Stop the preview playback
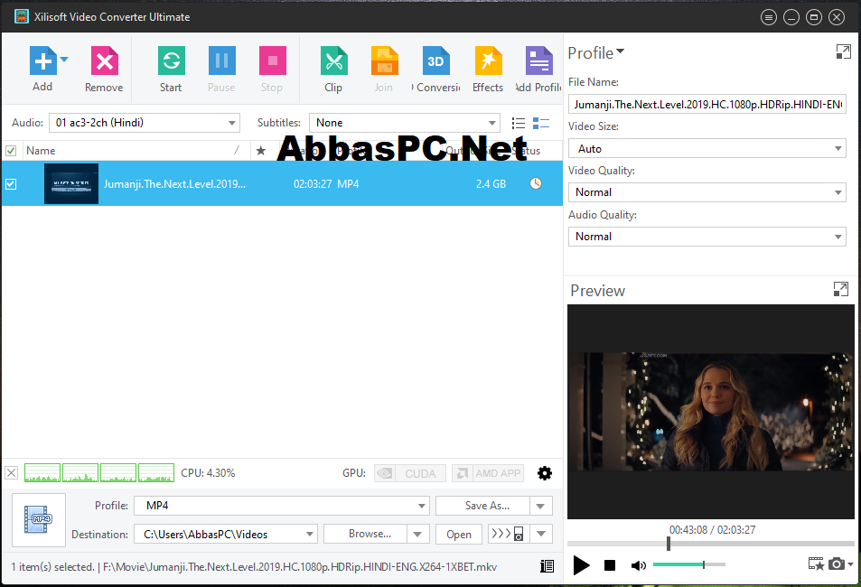This screenshot has height=587, width=861. pyautogui.click(x=610, y=565)
